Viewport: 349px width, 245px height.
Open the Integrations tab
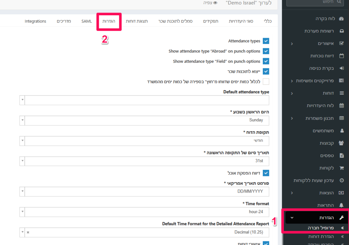point(35,21)
